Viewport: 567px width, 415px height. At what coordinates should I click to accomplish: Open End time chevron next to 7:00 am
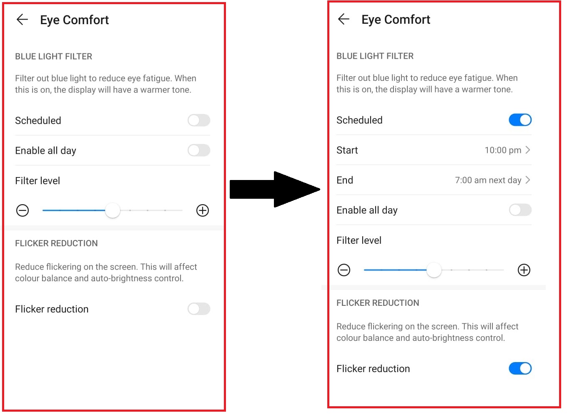[x=528, y=180]
